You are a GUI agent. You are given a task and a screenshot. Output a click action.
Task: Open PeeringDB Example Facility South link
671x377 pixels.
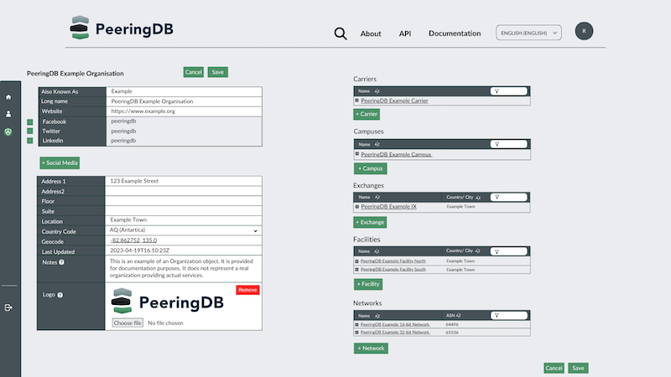(x=393, y=270)
